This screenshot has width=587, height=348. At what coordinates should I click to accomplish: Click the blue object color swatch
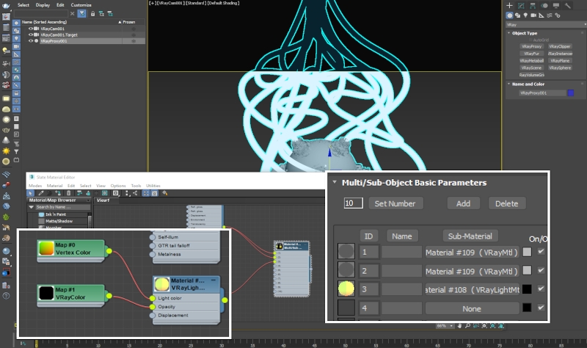[570, 93]
